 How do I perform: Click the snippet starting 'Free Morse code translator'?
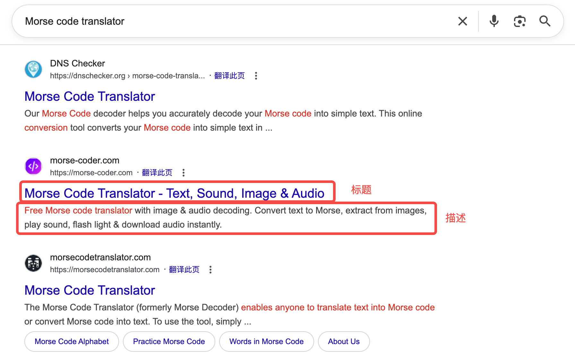(226, 218)
